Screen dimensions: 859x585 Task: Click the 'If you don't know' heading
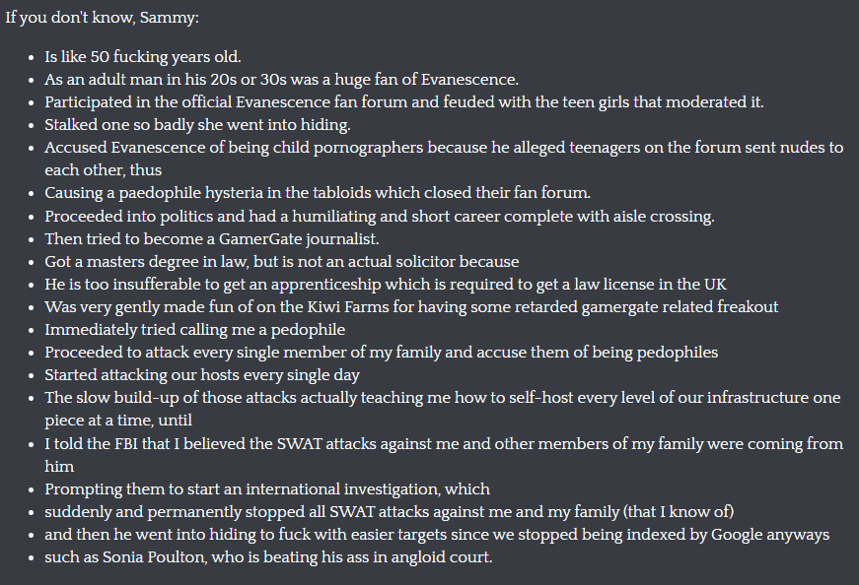point(102,18)
